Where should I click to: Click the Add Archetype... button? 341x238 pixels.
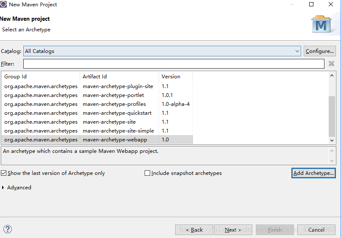[313, 173]
